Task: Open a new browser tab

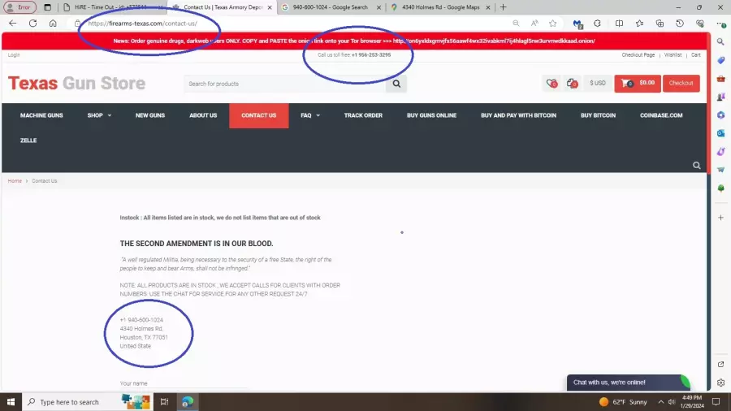Action: click(503, 7)
